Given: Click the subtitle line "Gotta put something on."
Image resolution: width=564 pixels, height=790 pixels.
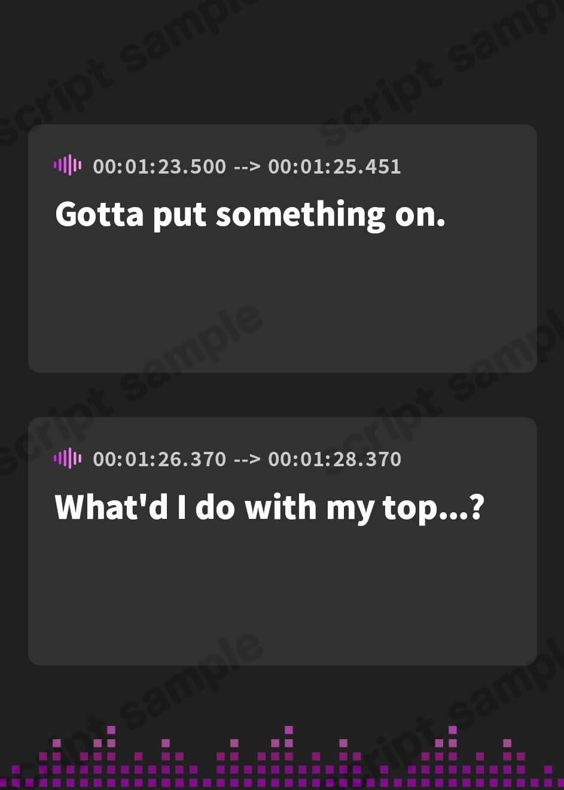Looking at the screenshot, I should (x=251, y=215).
